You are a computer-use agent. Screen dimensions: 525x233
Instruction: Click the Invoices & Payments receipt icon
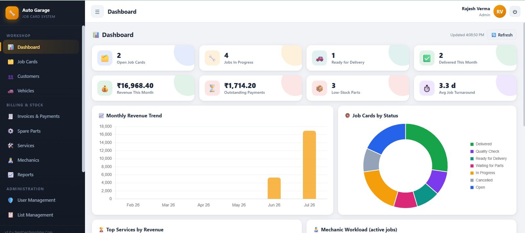[10, 116]
